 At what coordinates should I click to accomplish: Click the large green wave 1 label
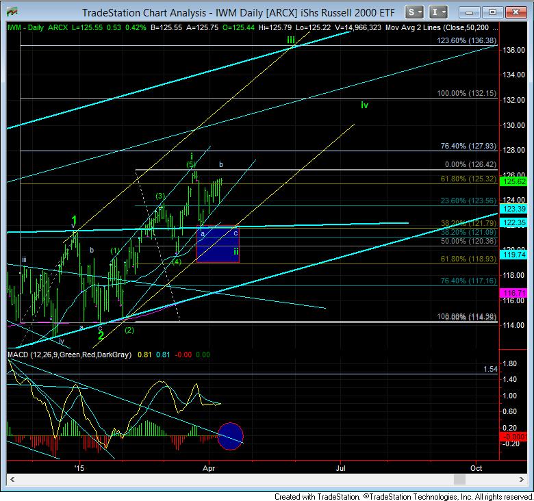(74, 220)
